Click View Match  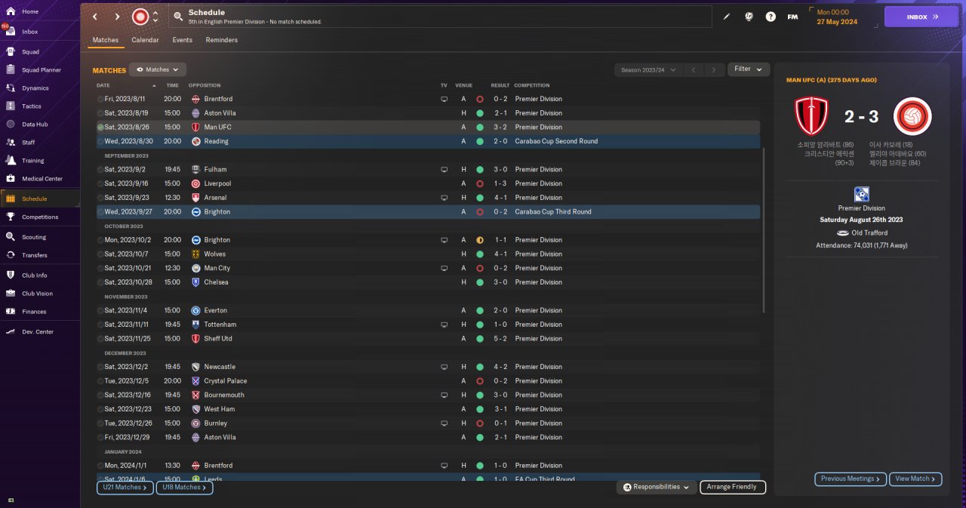[x=916, y=479]
